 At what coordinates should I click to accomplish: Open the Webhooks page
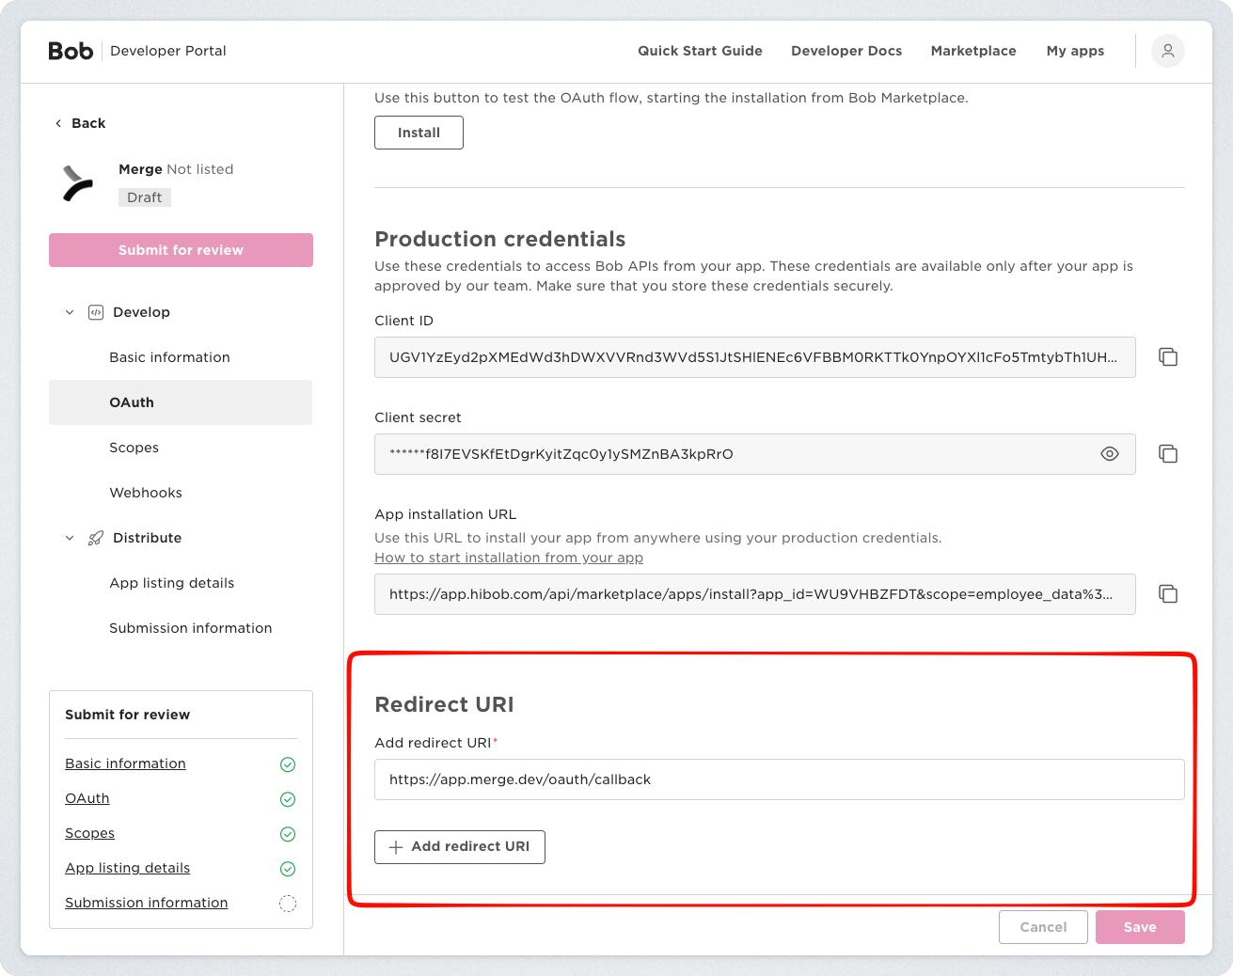point(146,493)
